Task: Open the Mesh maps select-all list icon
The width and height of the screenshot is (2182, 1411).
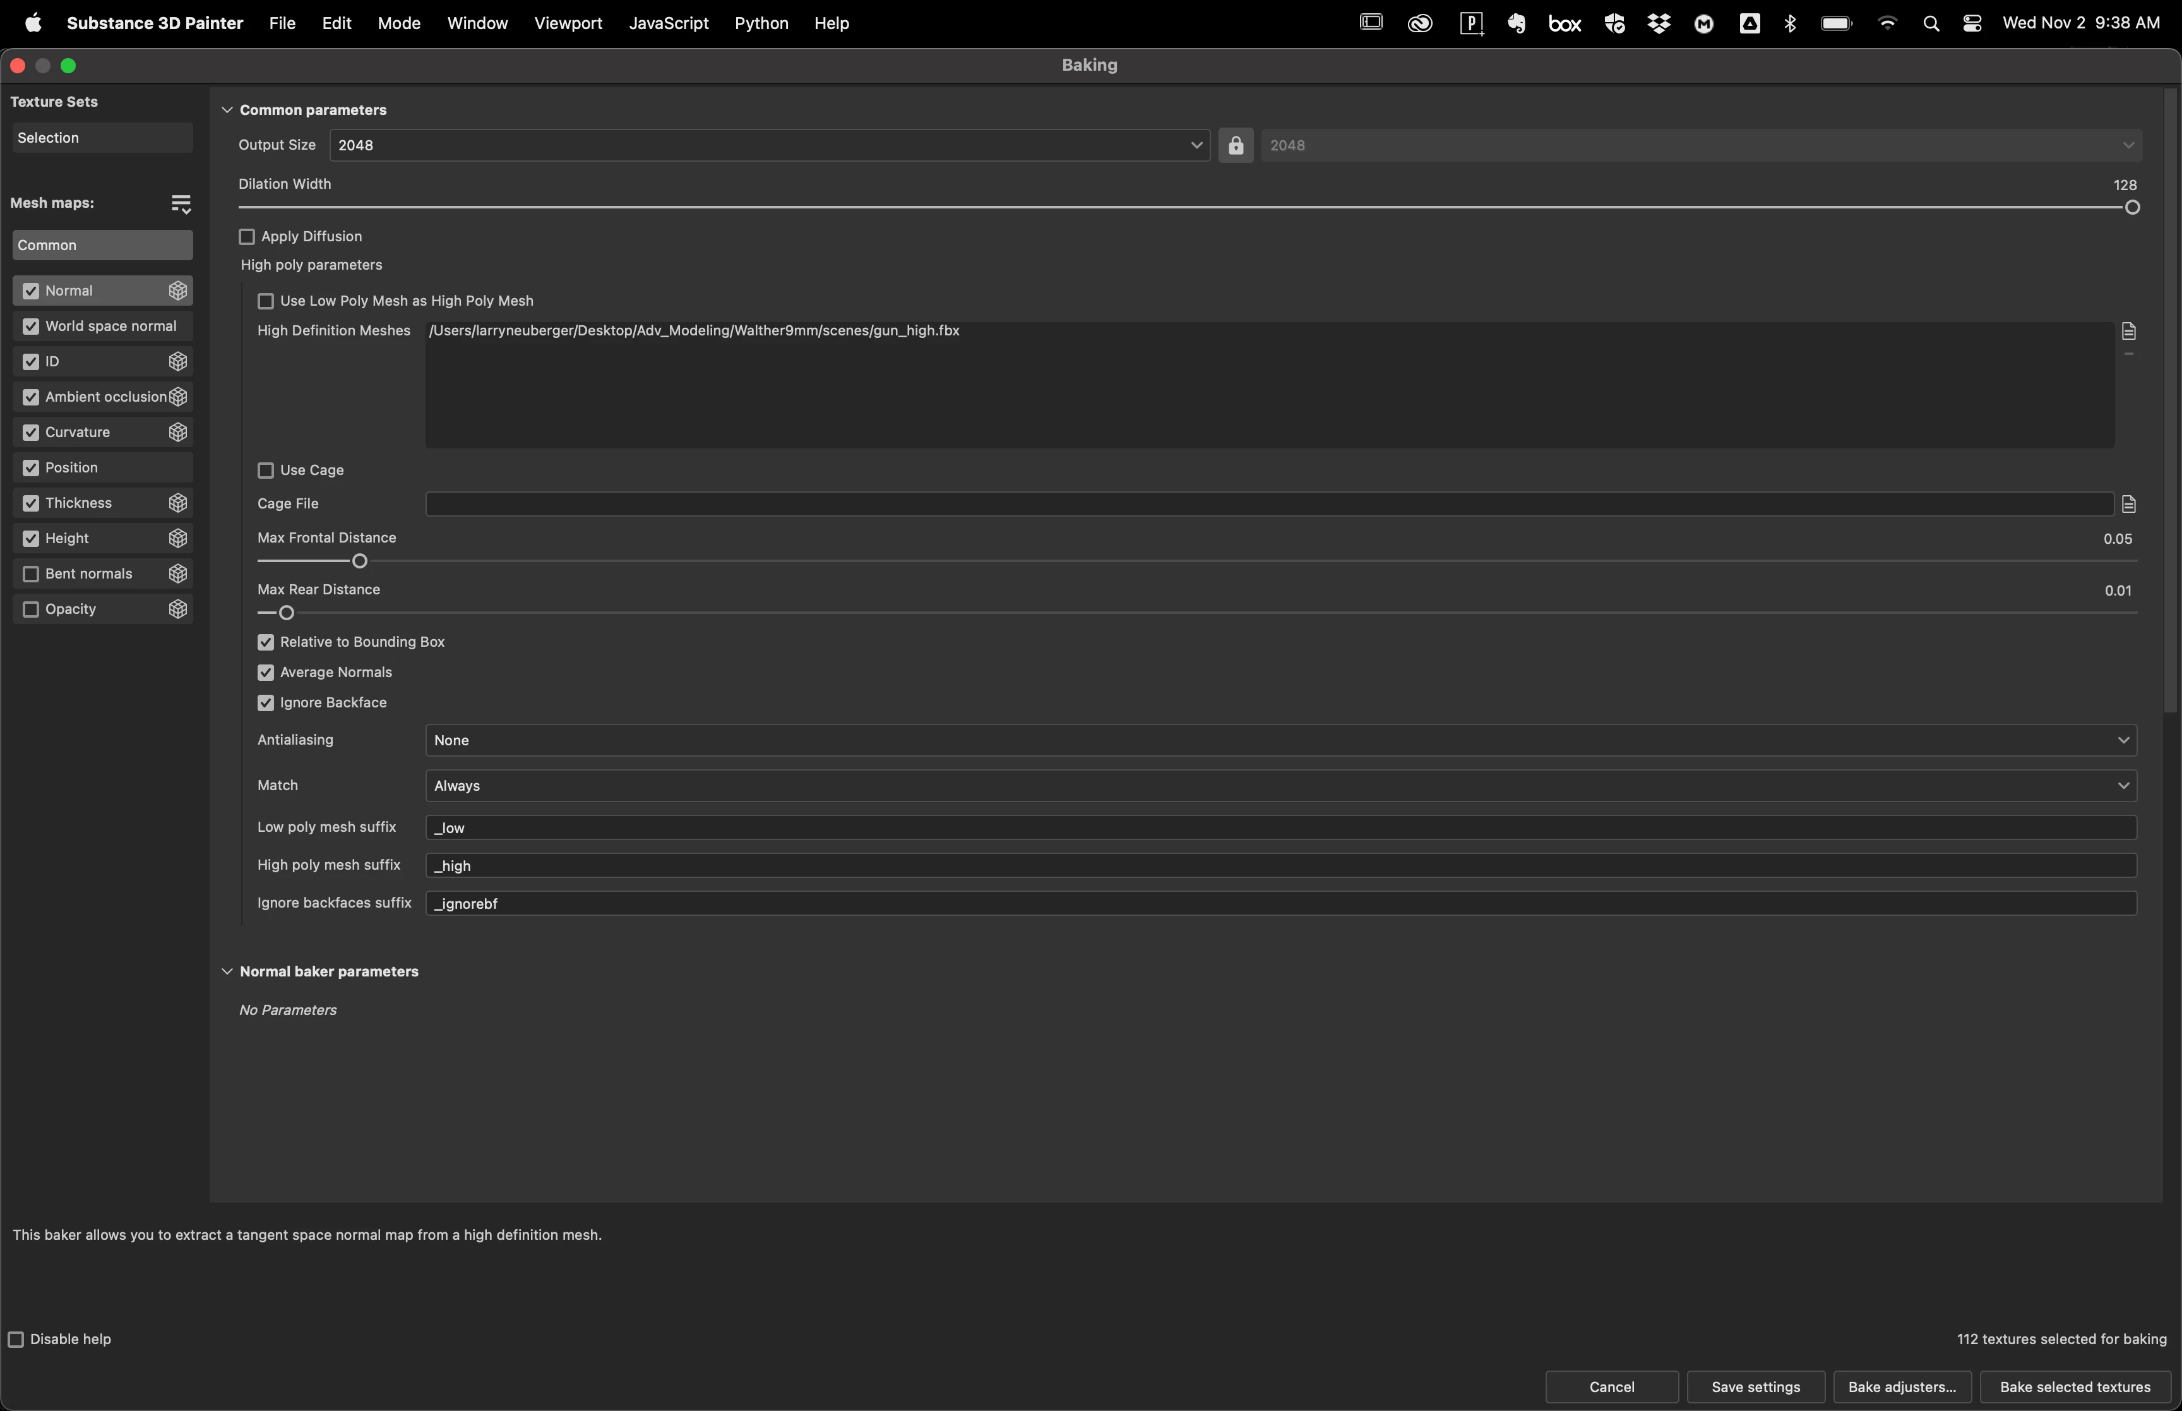Action: (x=181, y=203)
